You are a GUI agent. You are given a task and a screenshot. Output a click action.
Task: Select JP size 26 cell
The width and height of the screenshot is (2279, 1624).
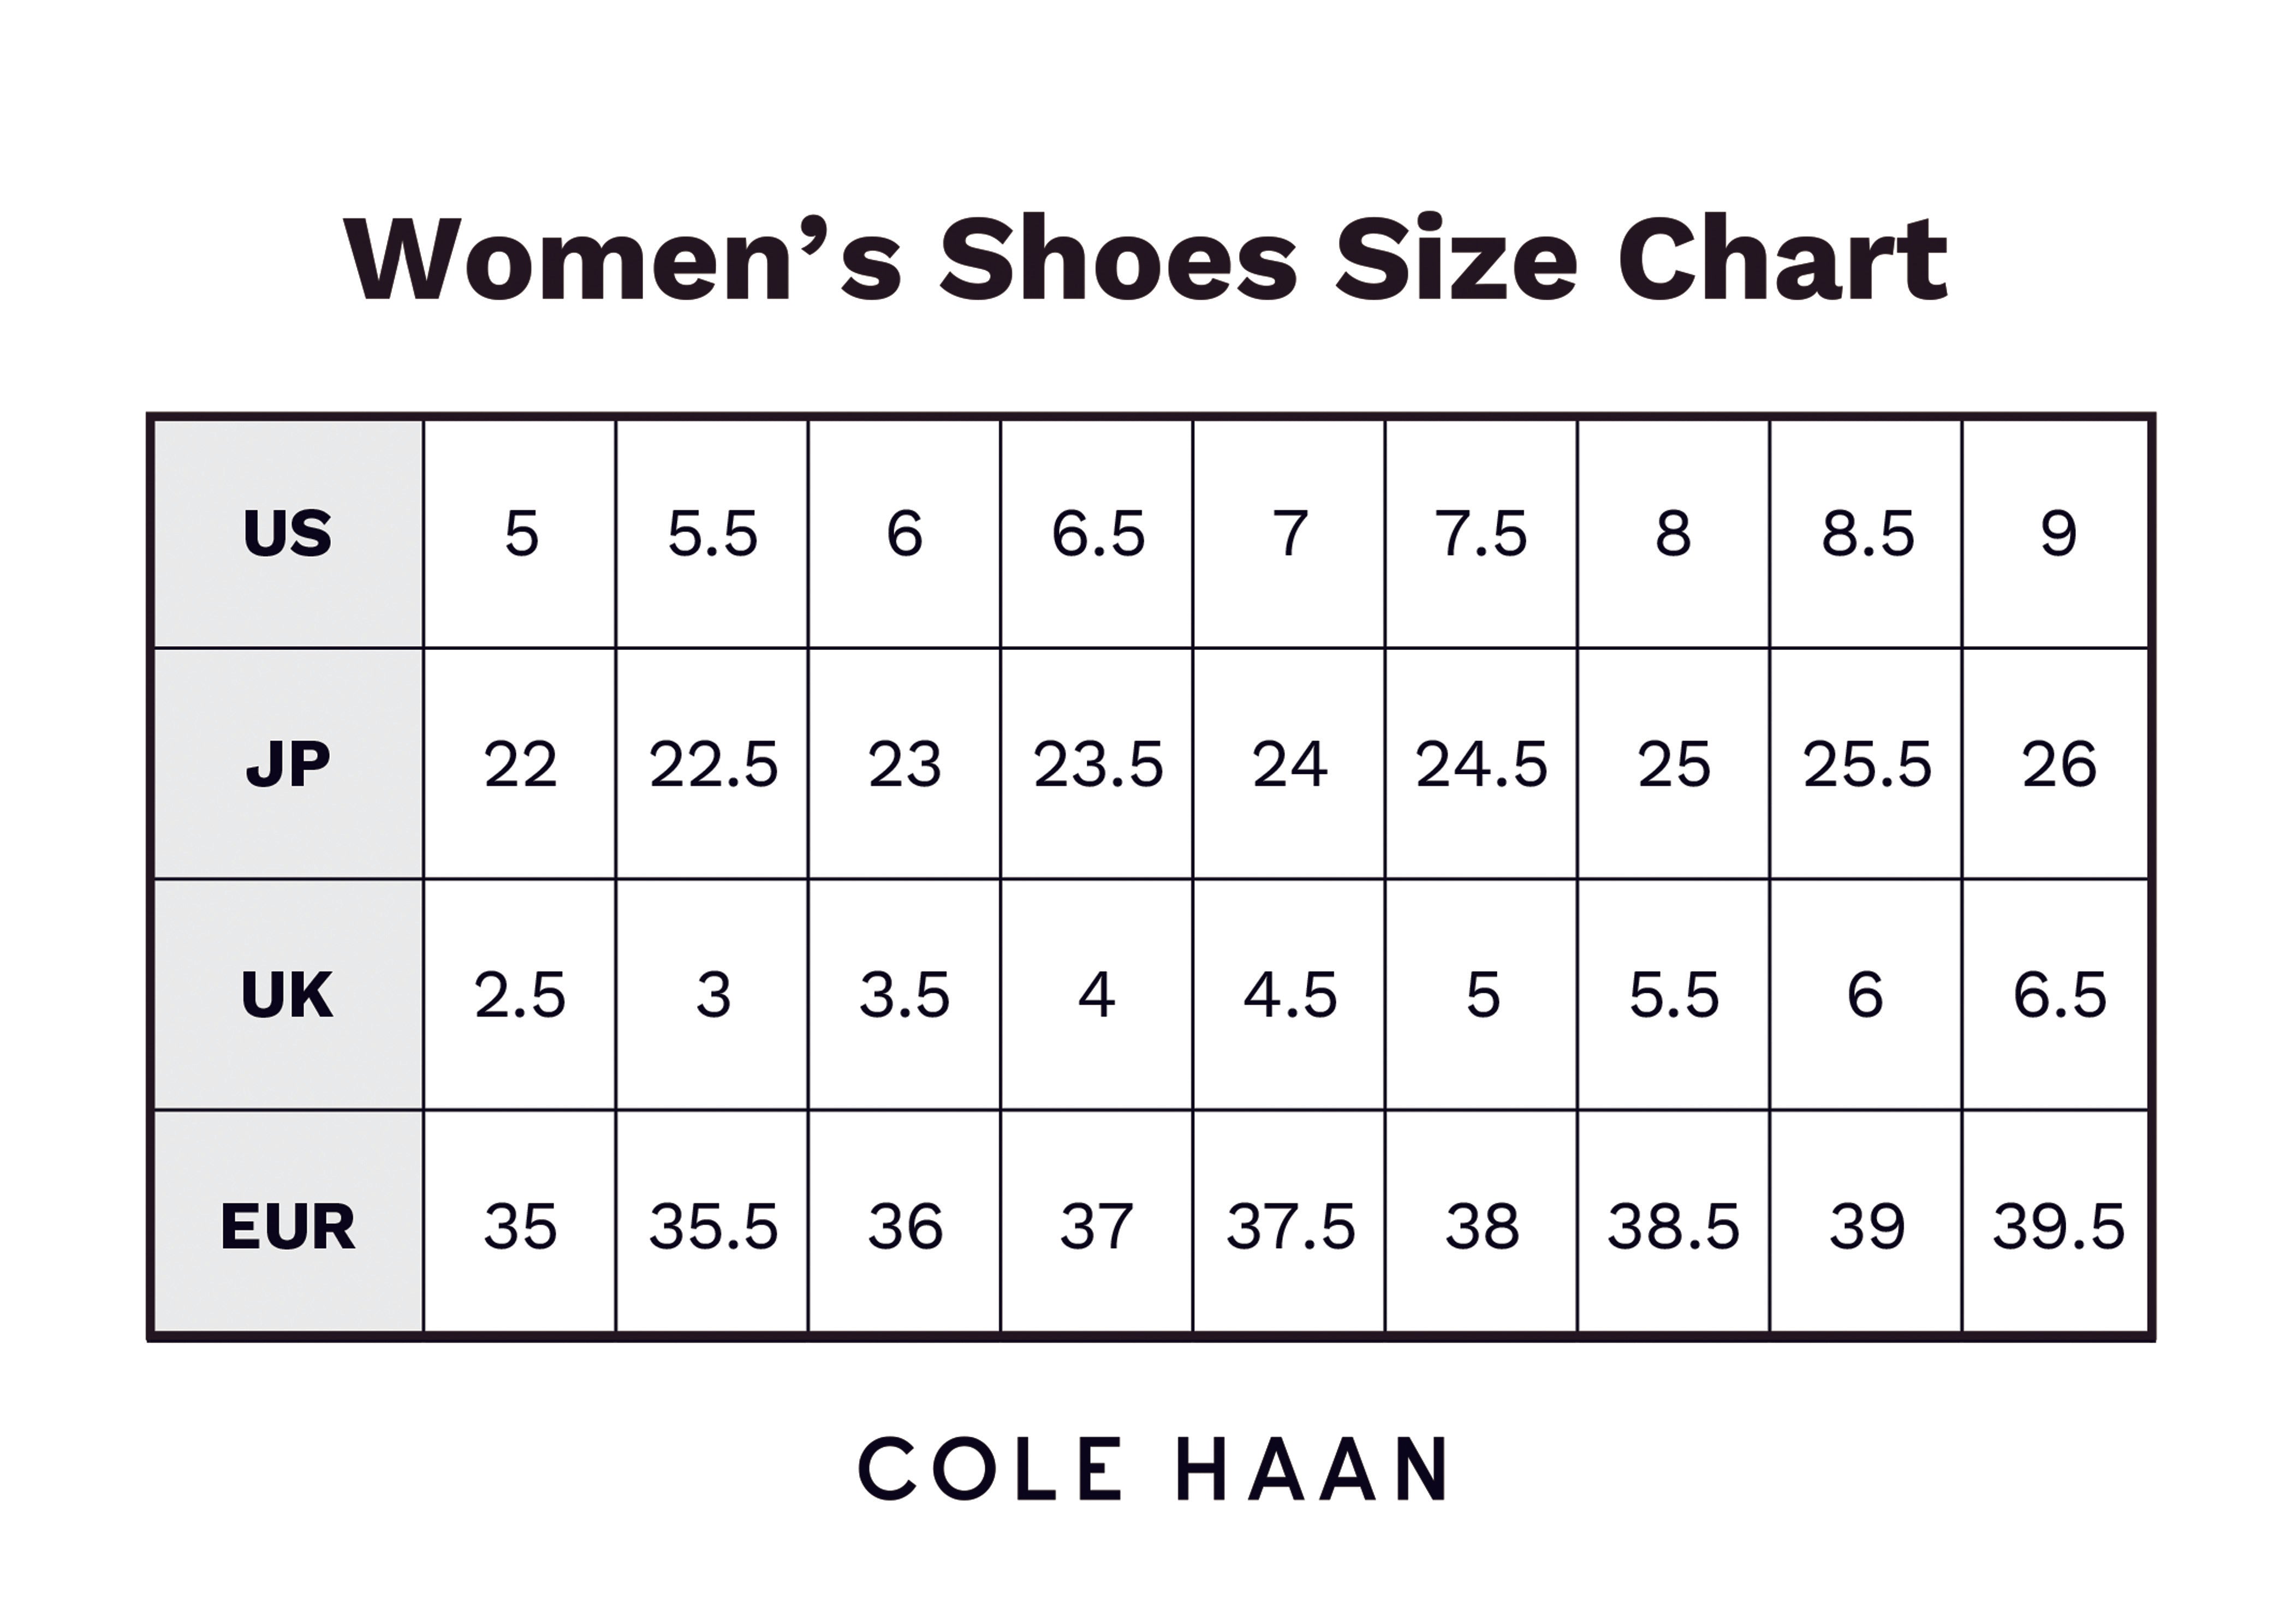point(2058,764)
